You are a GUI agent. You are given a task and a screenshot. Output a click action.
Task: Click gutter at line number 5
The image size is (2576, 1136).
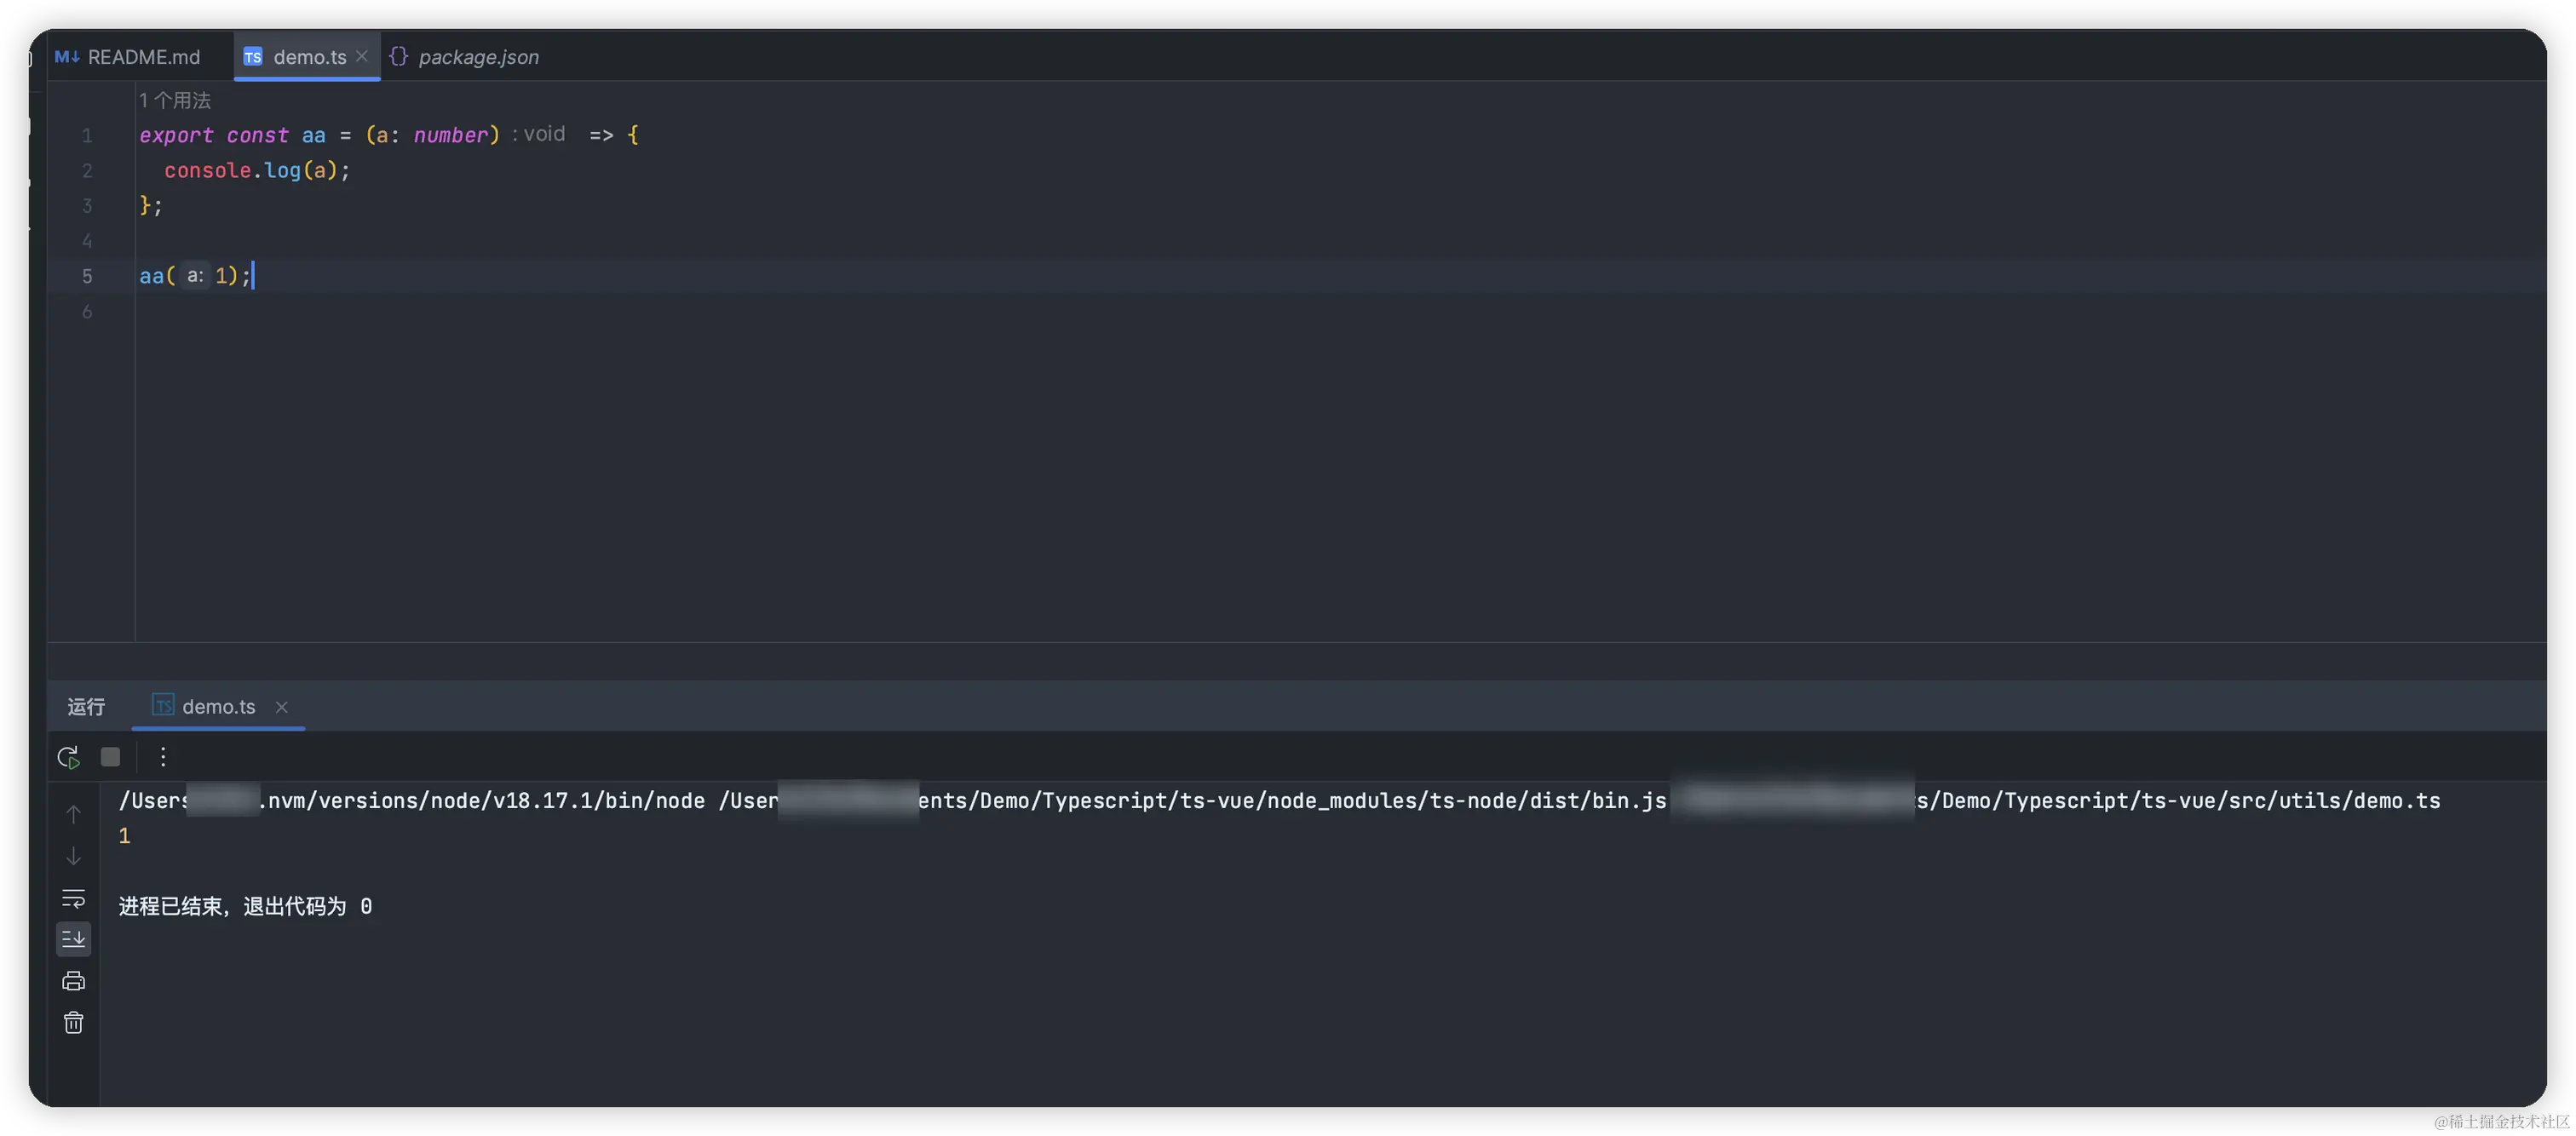click(x=87, y=276)
